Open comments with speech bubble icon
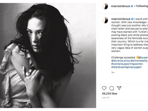The height and width of the screenshot is (111, 148). 112,88
